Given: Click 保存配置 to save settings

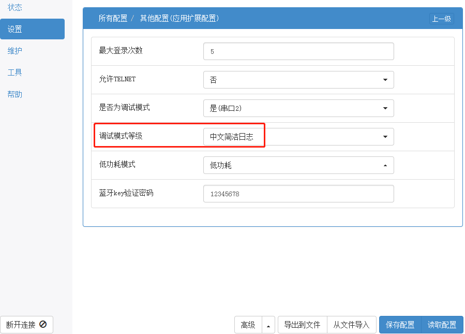Looking at the screenshot, I should [400, 325].
